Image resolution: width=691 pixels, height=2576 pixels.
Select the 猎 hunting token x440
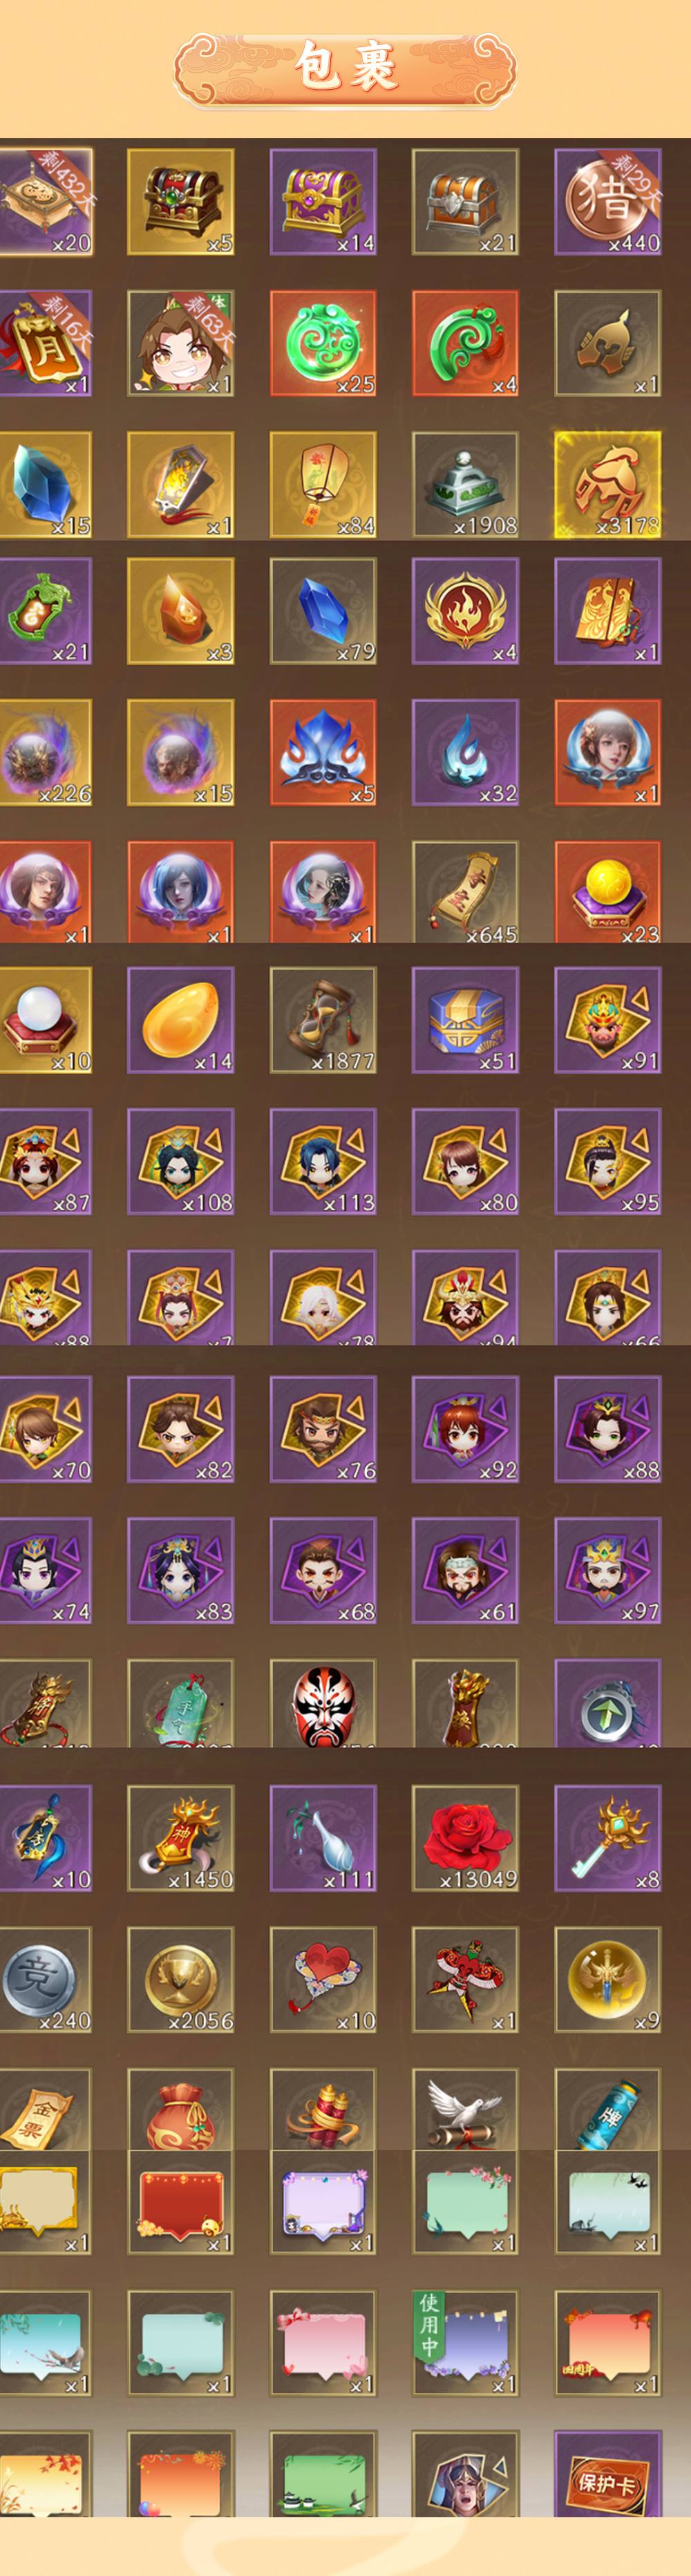tap(608, 202)
